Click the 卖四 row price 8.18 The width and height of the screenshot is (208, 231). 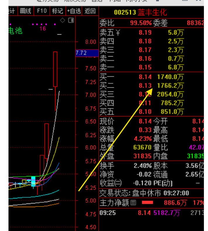(145, 41)
